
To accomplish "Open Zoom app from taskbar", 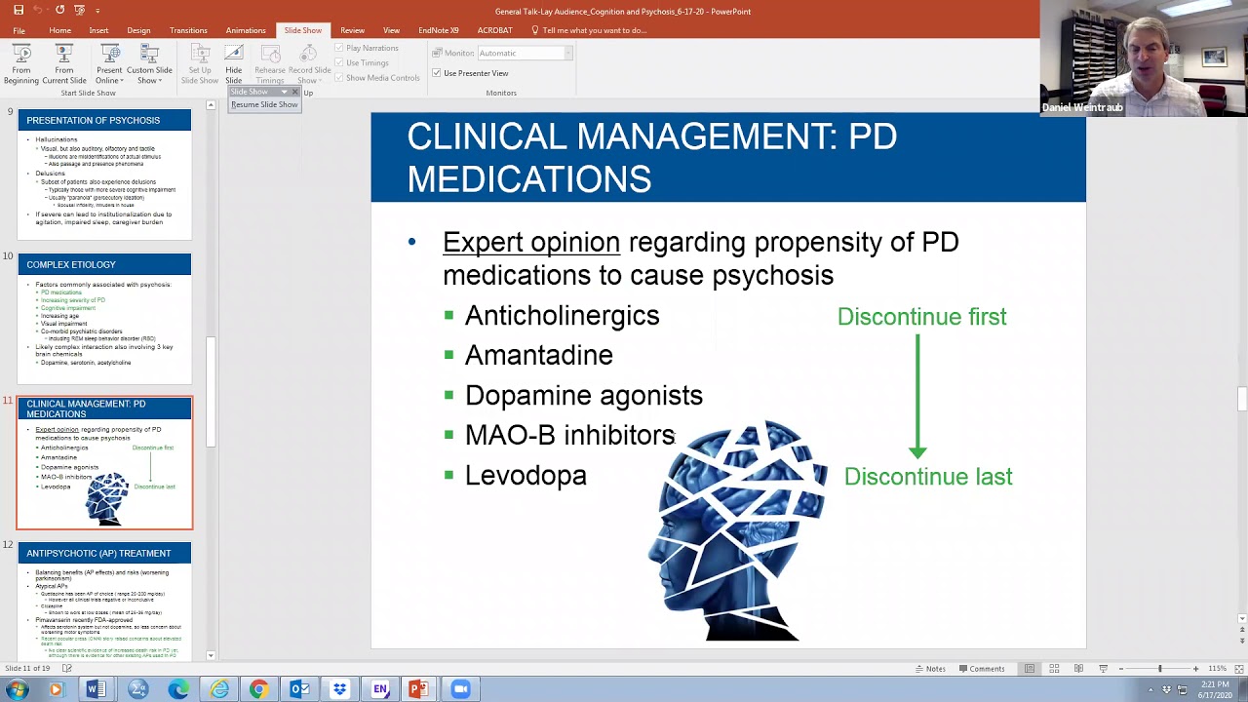I will pyautogui.click(x=460, y=689).
